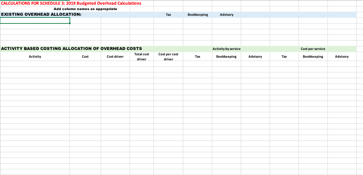Click the 'Cost per service' group header
The width and height of the screenshot is (363, 175).
313,49
